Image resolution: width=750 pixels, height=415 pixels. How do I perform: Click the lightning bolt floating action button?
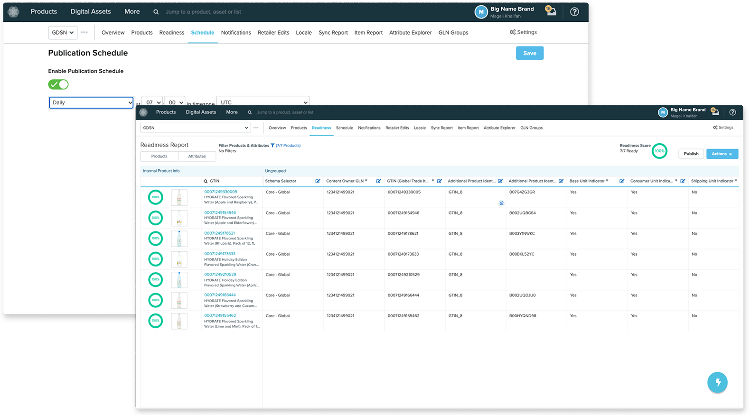pos(717,382)
